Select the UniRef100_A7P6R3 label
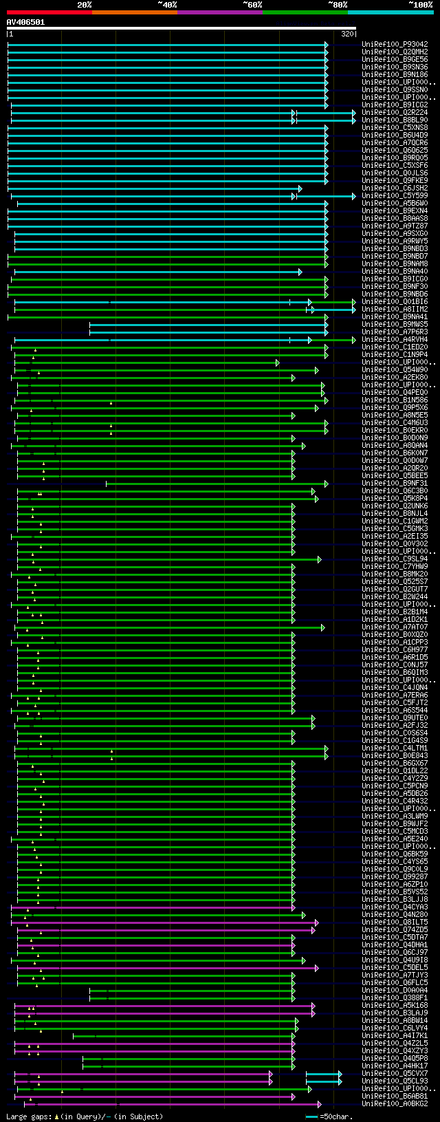This screenshot has width=440, height=1122. click(395, 332)
